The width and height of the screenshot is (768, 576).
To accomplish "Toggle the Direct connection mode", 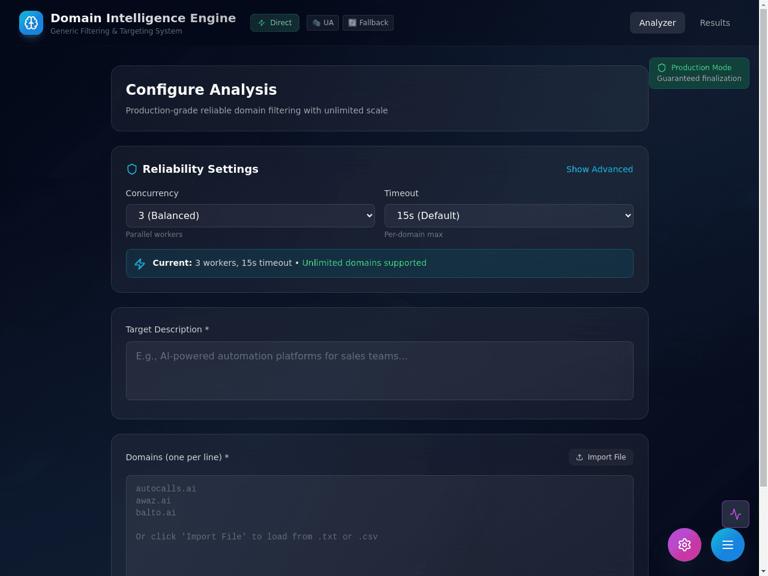I will 275,23.
